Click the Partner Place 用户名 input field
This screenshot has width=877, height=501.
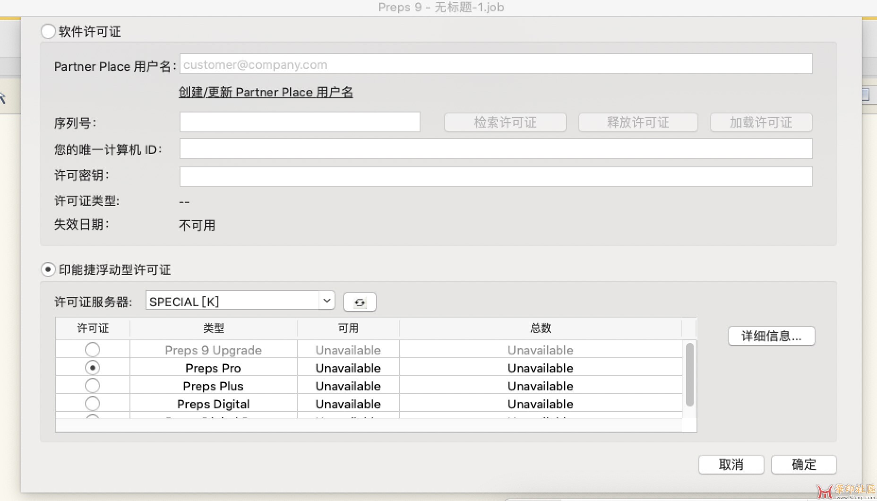tap(496, 64)
